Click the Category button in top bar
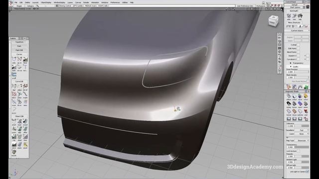Image resolution: width=319 pixels, height=179 pixels. click(x=30, y=6)
